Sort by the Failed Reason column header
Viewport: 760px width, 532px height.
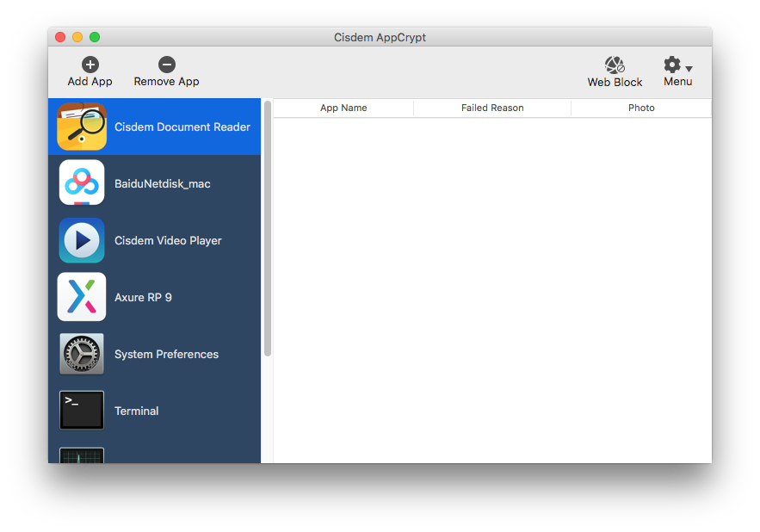pyautogui.click(x=492, y=108)
